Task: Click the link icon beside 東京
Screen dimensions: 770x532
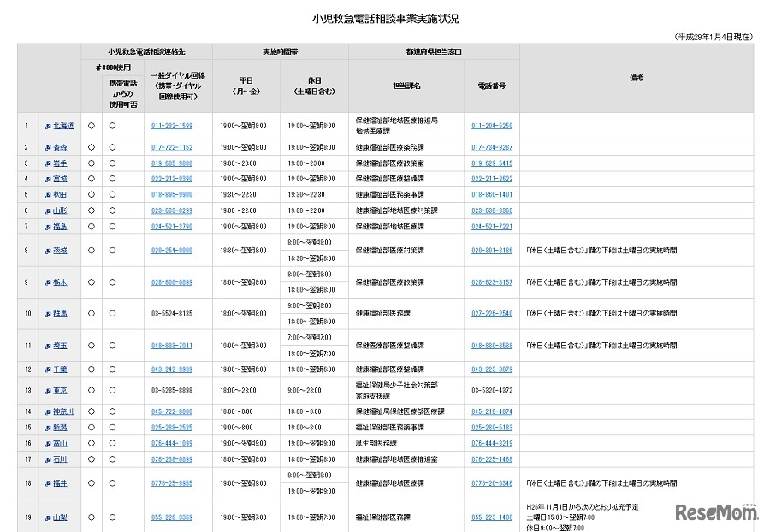Action: coord(48,390)
